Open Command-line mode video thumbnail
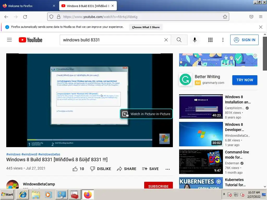 pyautogui.click(x=201, y=161)
